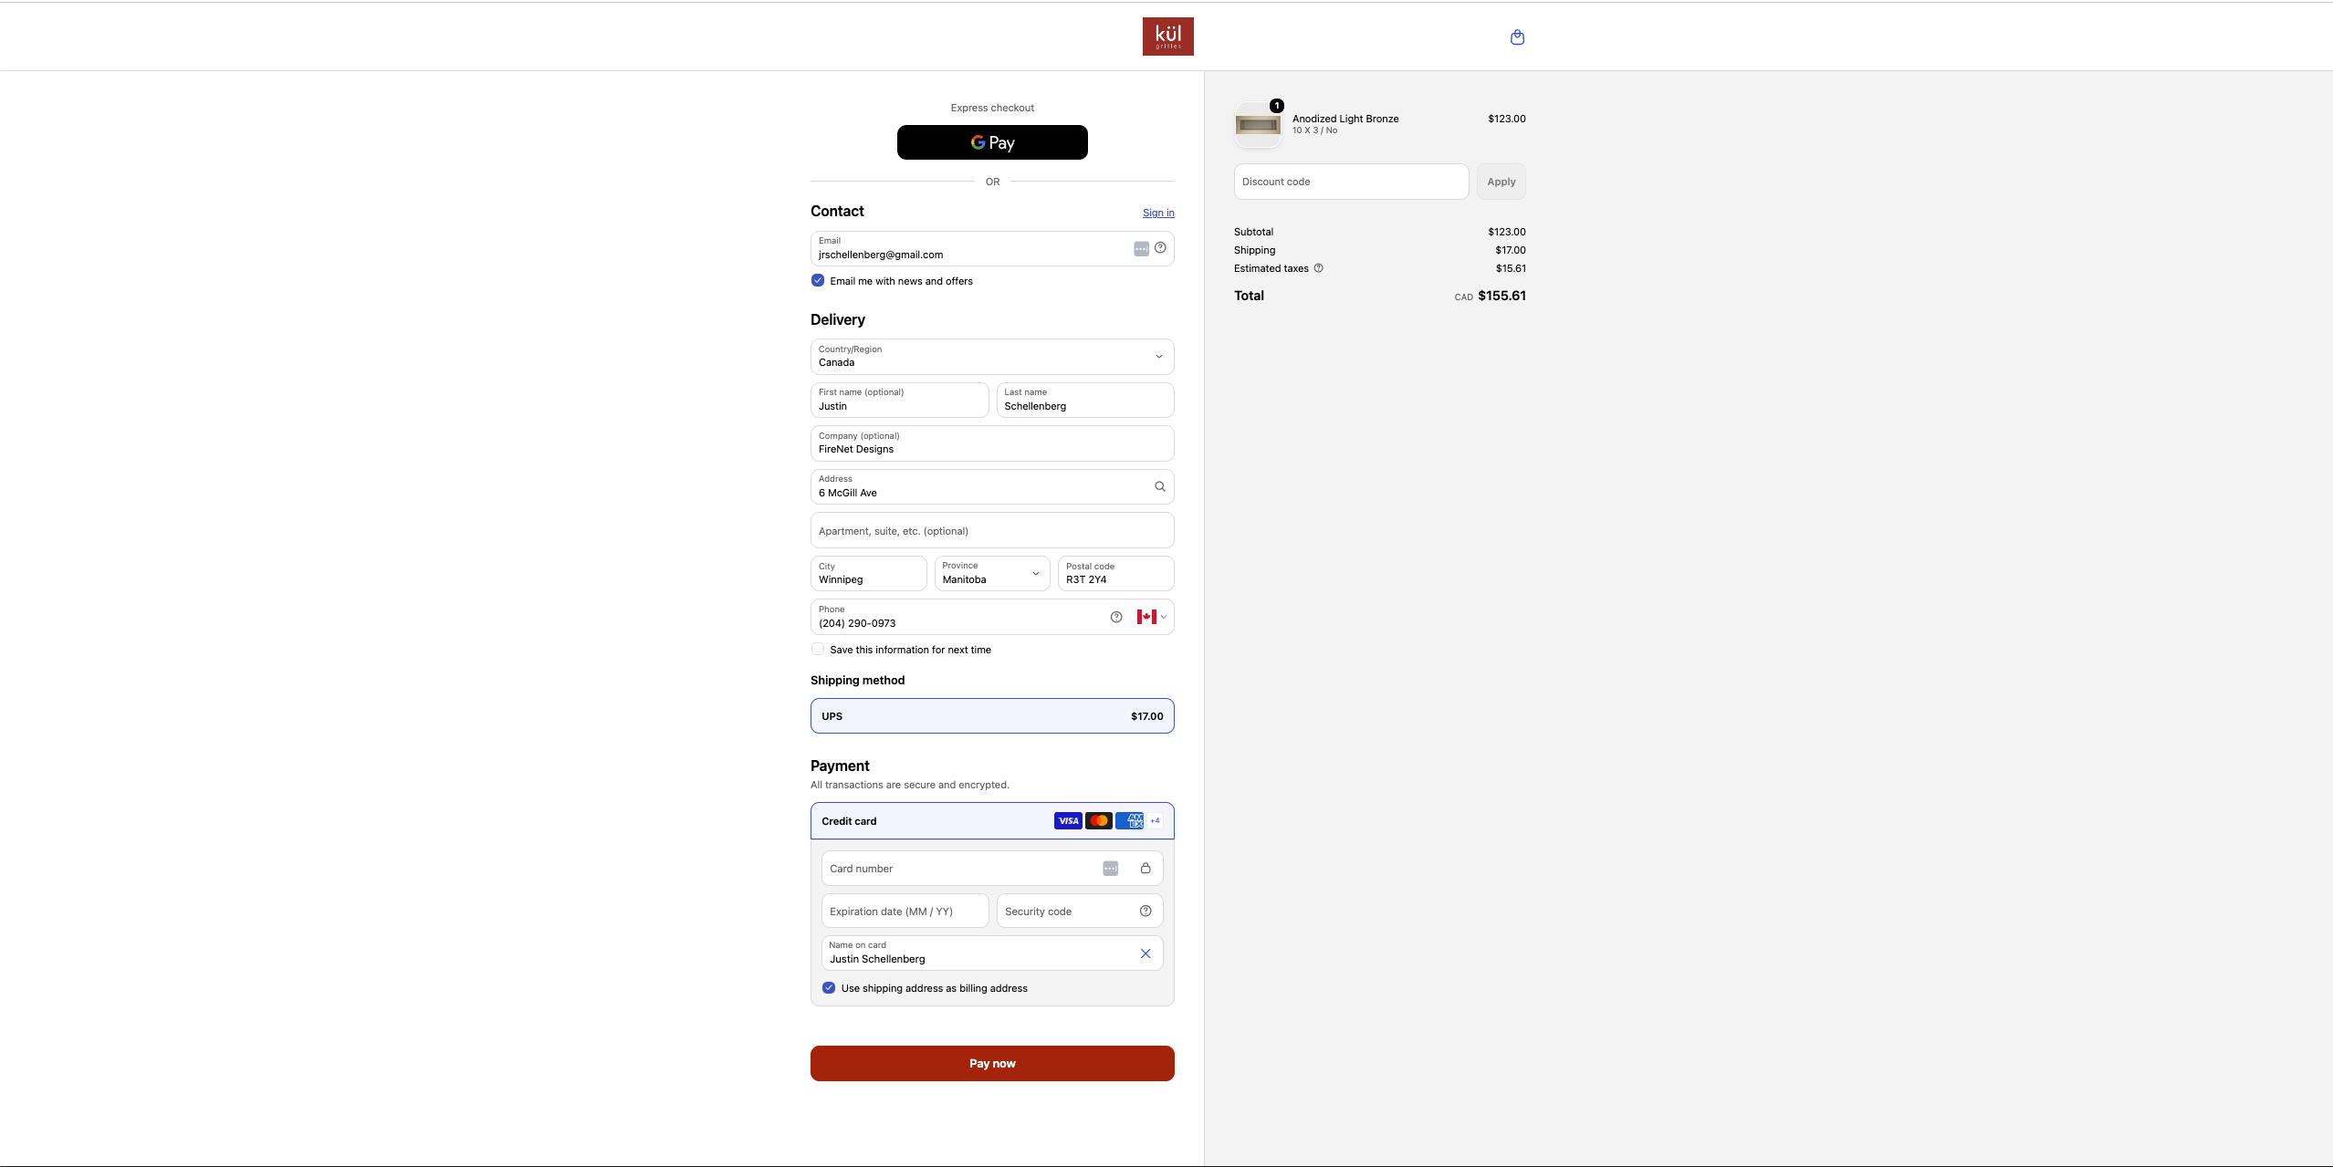Click the Visa card icon
Viewport: 2333px width, 1167px height.
1068,821
